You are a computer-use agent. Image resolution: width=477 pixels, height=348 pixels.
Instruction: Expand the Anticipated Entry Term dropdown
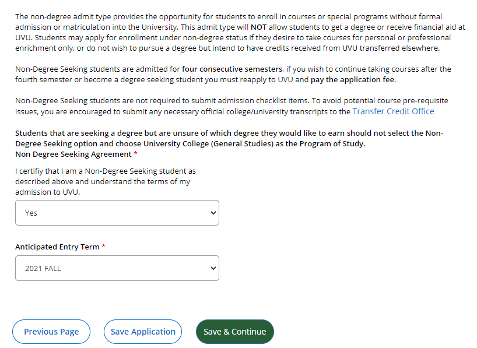117,268
